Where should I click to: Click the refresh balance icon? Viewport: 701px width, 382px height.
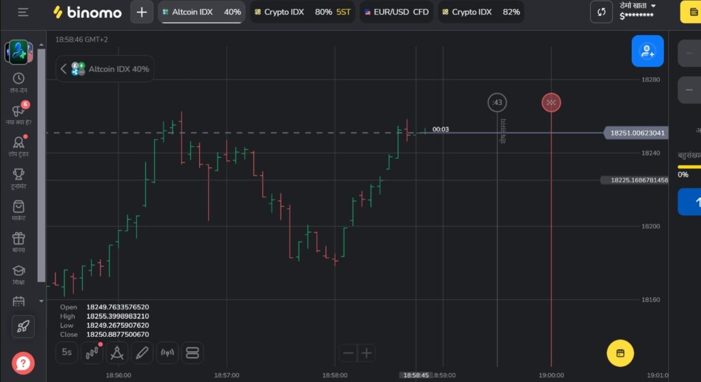601,12
